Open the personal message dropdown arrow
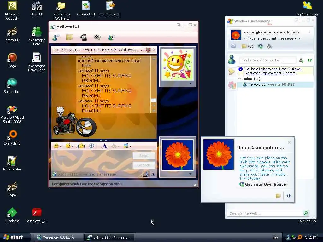Image resolution: width=323 pixels, height=242 pixels. [x=300, y=38]
